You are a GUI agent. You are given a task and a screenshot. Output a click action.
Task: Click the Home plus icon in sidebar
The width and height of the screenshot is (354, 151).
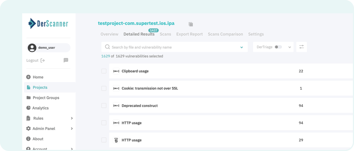[28, 77]
